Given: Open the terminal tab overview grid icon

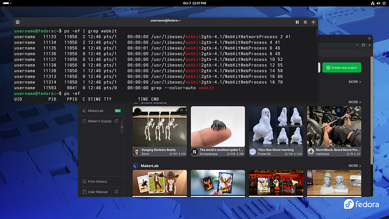Looking at the screenshot, I should pos(297,22).
